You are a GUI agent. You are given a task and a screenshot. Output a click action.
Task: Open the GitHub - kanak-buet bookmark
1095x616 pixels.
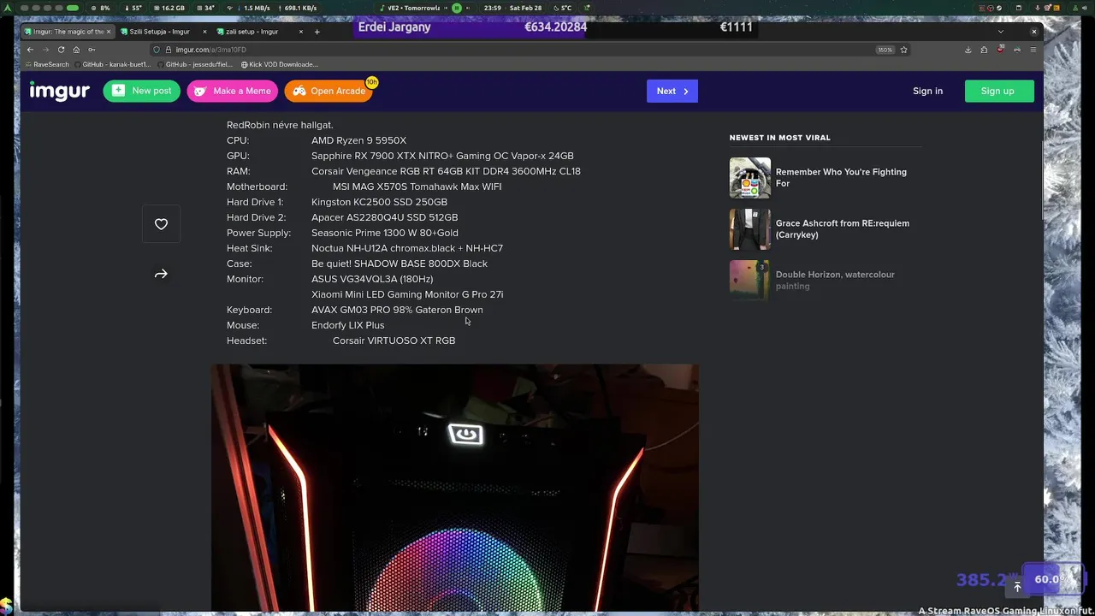(111, 64)
